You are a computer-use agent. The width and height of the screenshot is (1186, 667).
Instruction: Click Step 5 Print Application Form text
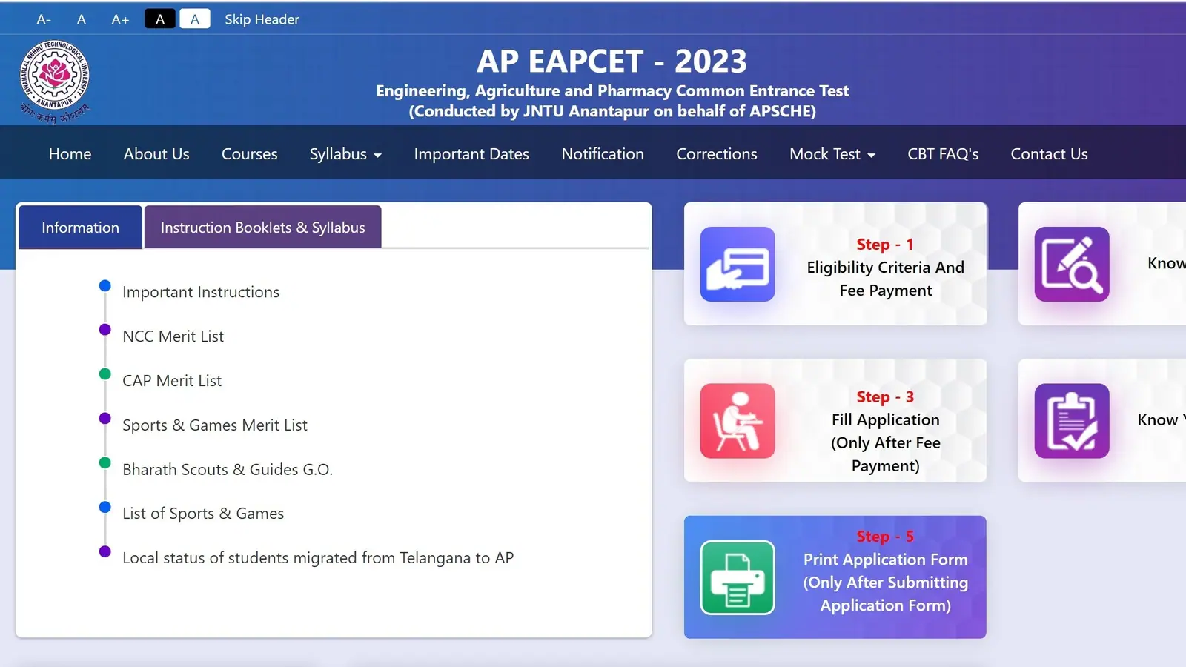886,571
